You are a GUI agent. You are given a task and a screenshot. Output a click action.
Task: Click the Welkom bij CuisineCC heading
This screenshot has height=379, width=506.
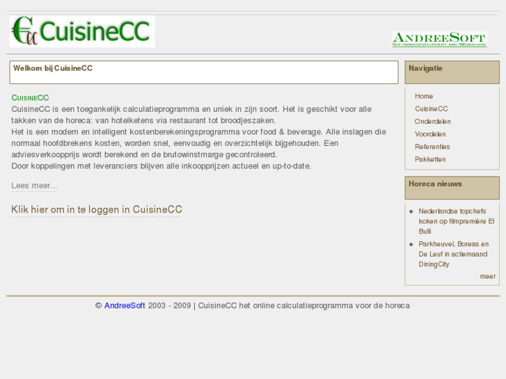(53, 68)
